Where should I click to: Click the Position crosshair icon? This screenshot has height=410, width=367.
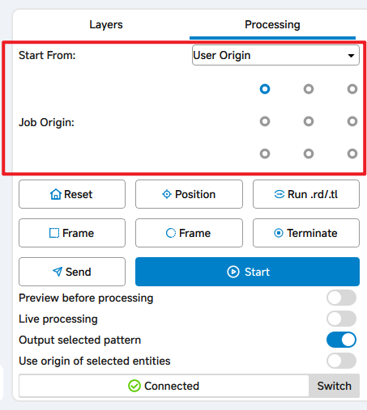coord(167,194)
